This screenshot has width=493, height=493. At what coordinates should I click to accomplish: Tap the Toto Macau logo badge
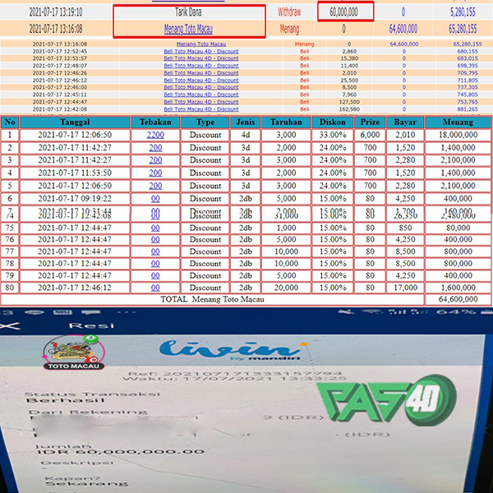point(74,352)
